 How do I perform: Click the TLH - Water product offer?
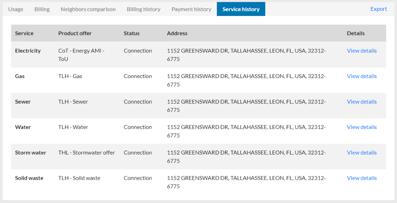click(73, 127)
